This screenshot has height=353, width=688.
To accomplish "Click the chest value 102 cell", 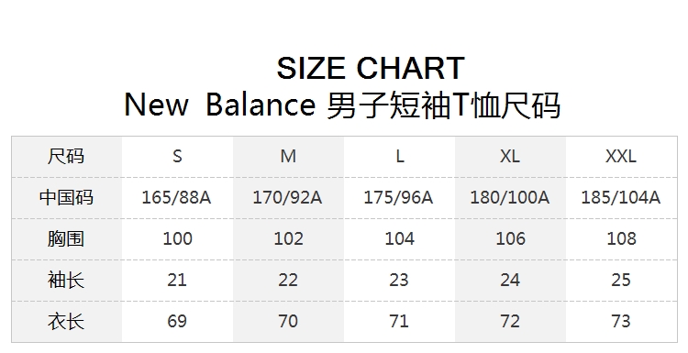I will pos(288,239).
